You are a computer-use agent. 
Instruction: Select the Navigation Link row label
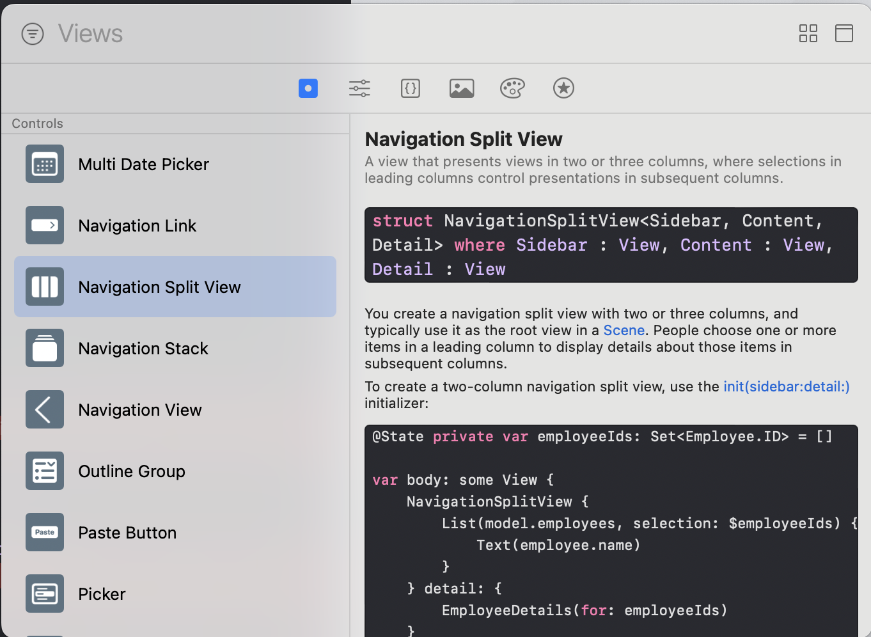pos(137,226)
